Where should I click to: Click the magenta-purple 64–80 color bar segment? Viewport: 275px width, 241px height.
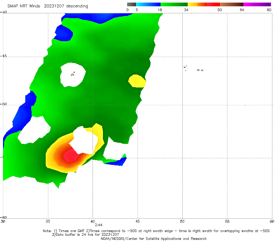[257, 4]
